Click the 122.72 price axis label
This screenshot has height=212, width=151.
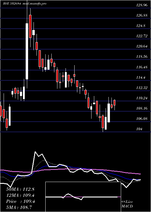142,36
